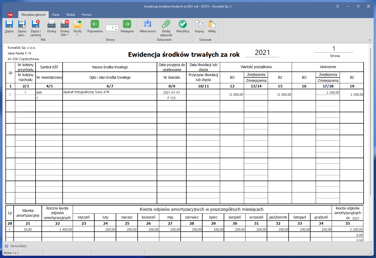
Task: Go to previous page with Poprzednia
Action: 95,25
